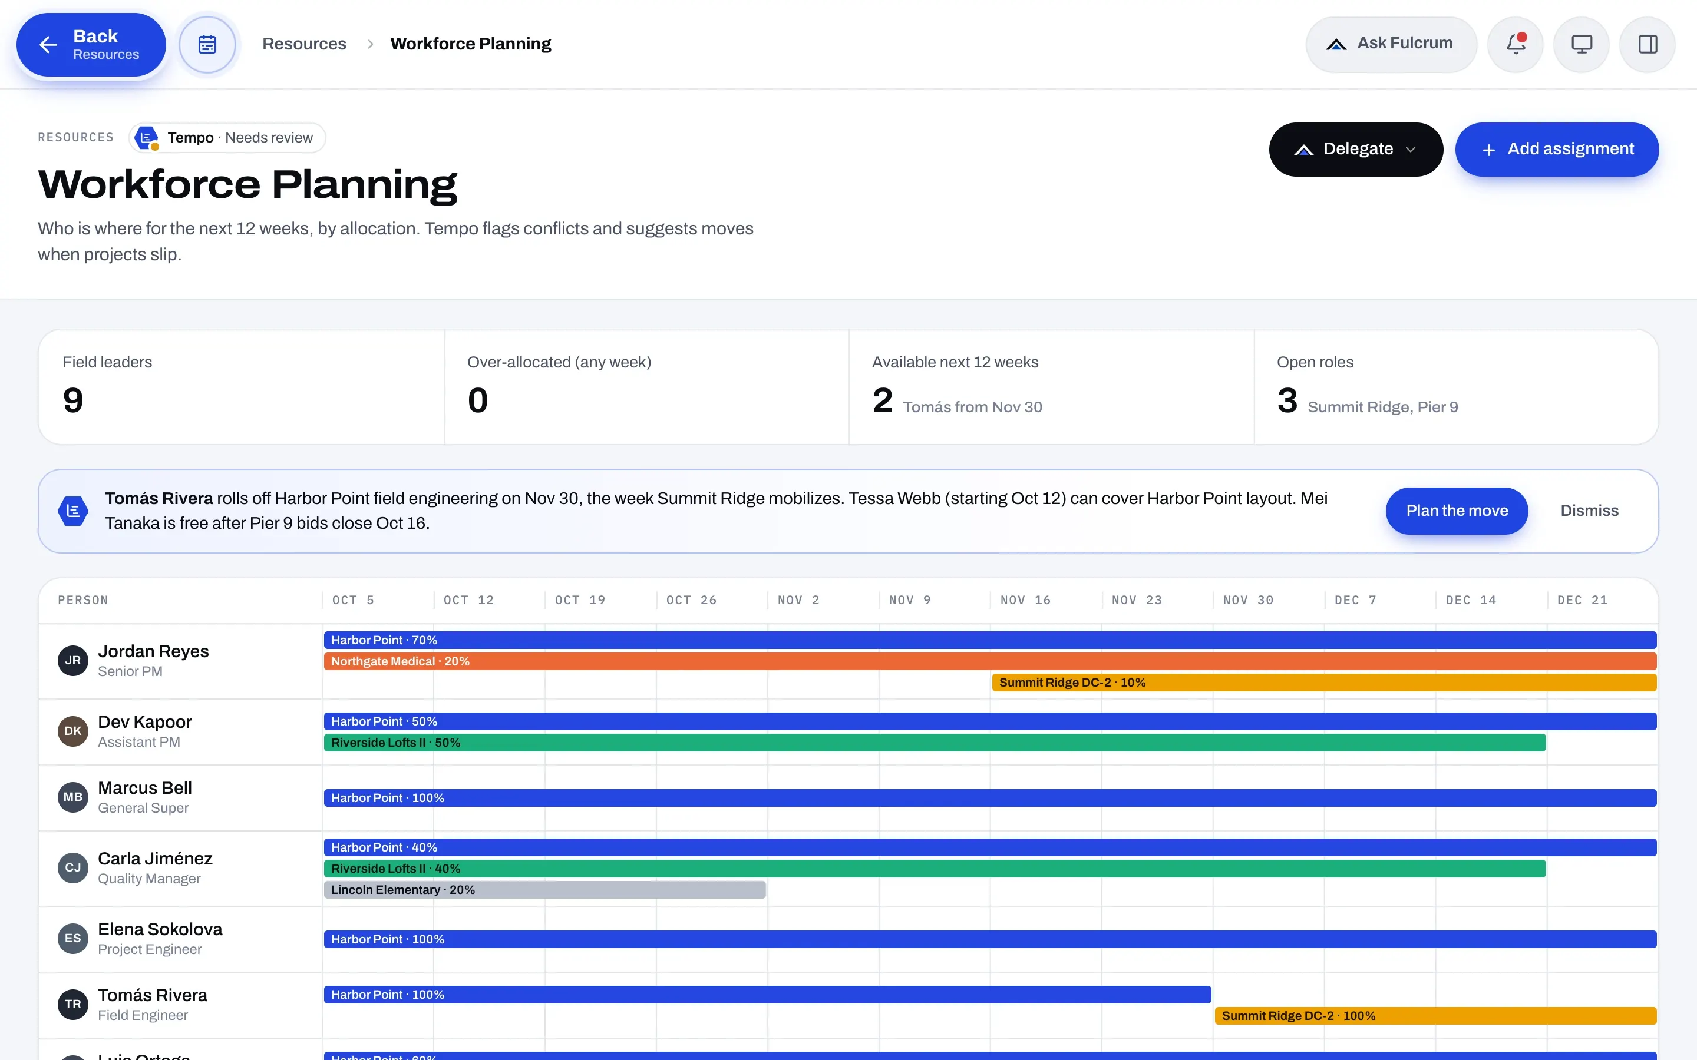
Task: Open Open roles stat card
Action: [1456, 387]
